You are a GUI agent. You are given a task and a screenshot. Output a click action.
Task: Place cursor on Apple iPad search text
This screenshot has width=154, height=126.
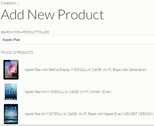coord(11,40)
